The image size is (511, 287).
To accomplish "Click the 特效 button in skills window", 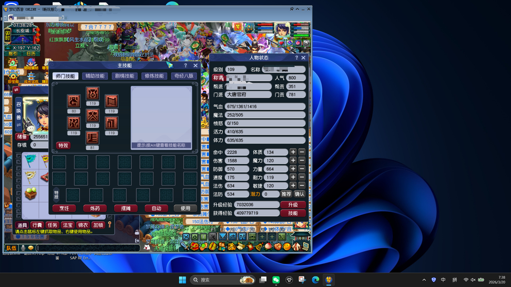I will pyautogui.click(x=63, y=145).
